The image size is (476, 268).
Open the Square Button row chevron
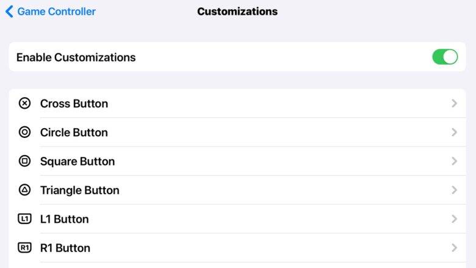[x=454, y=161]
